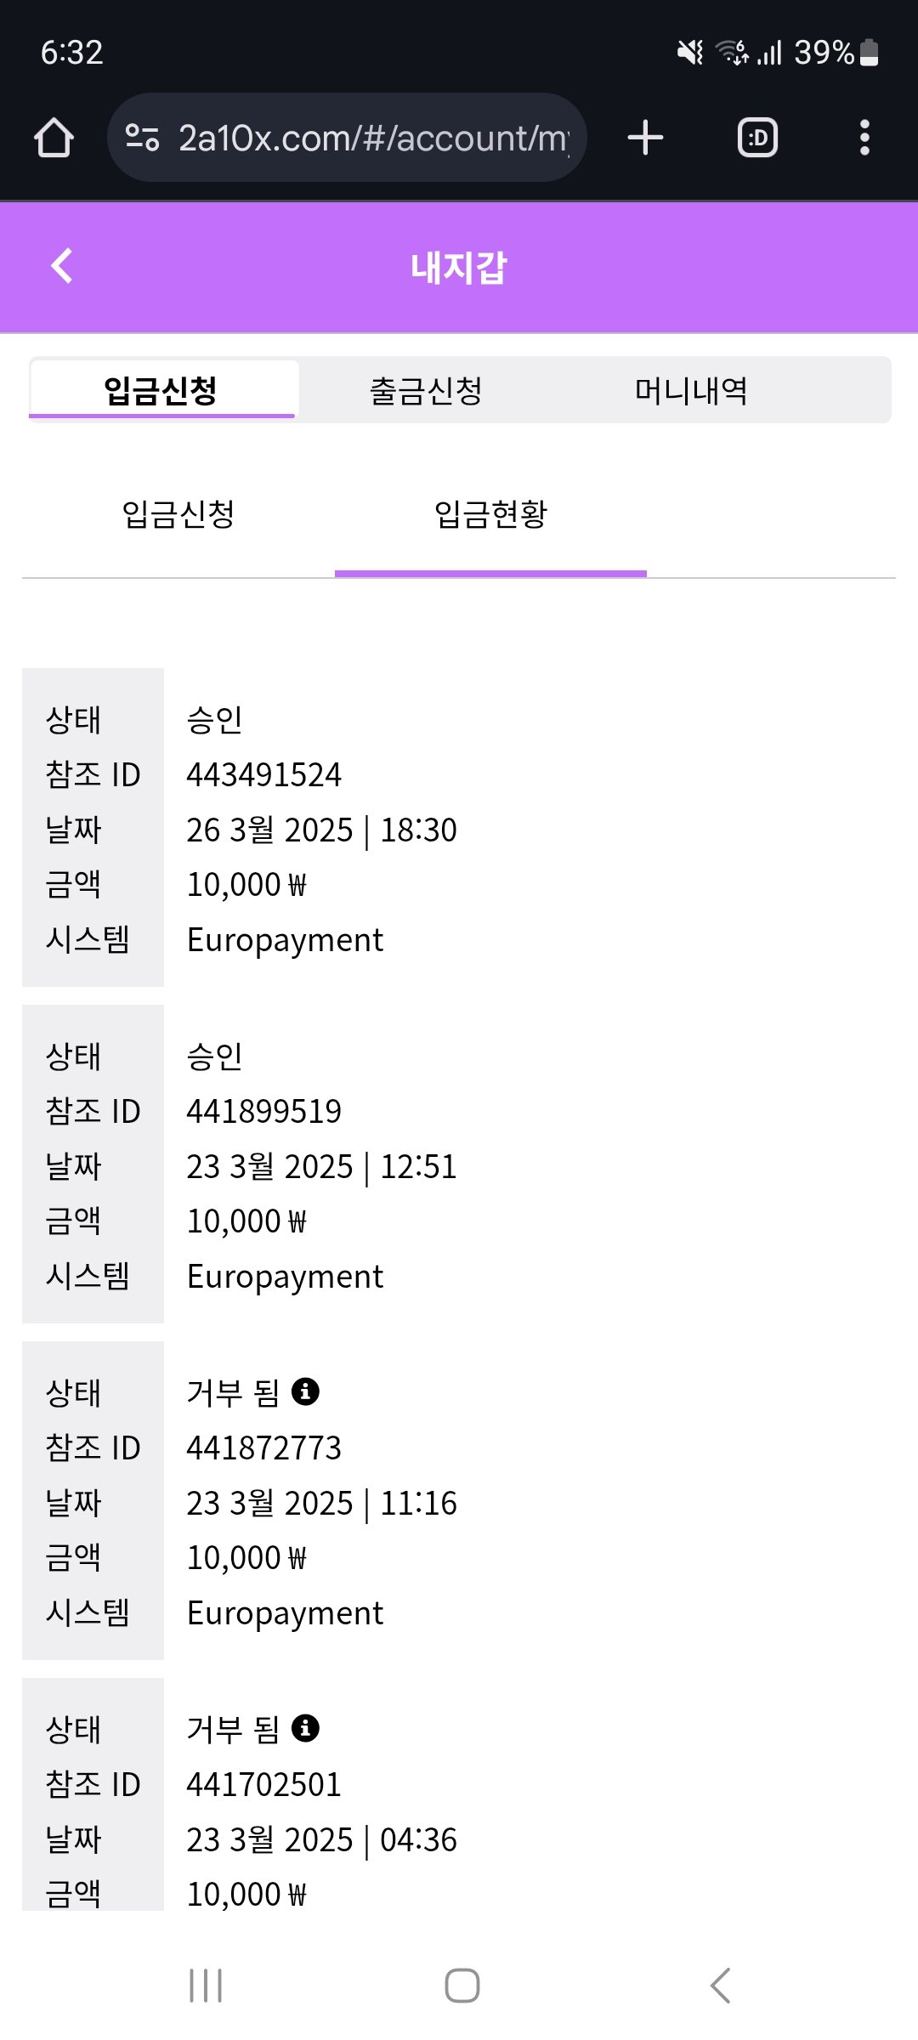Click the address bar URL 2a10x.com
Screen dimensions: 918x2040
click(372, 138)
